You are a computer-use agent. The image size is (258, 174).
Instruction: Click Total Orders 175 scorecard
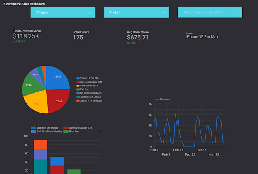pos(81,36)
